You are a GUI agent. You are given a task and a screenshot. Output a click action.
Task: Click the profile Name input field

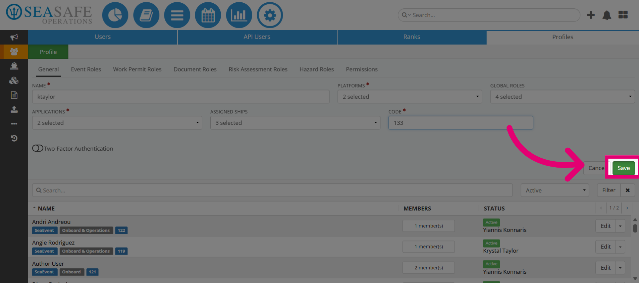[x=181, y=97]
